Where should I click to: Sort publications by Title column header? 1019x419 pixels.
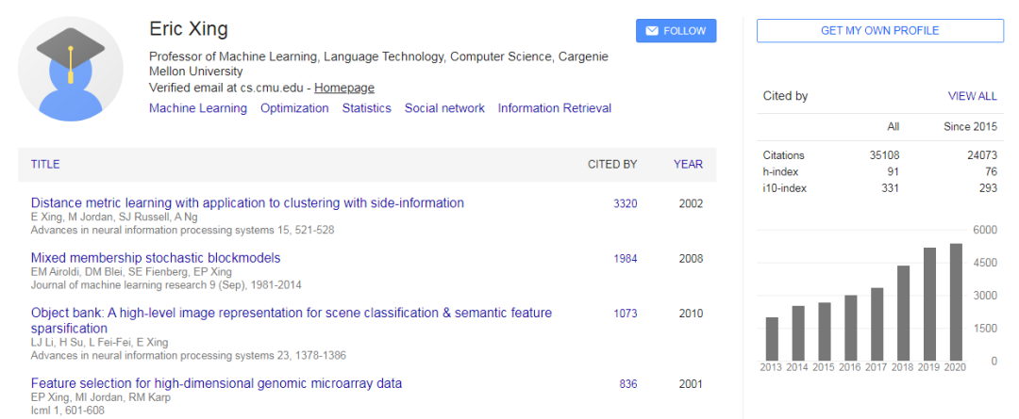coord(45,164)
